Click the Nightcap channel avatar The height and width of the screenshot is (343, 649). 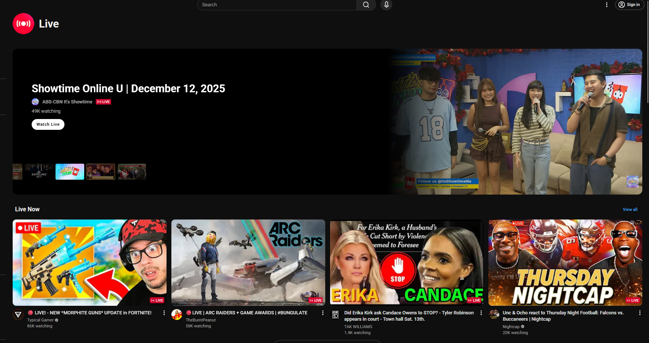point(494,315)
